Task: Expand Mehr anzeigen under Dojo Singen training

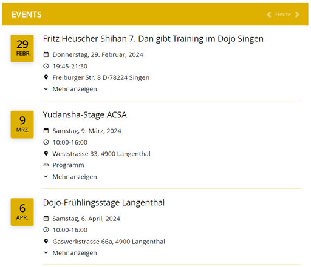Action: 75,89
